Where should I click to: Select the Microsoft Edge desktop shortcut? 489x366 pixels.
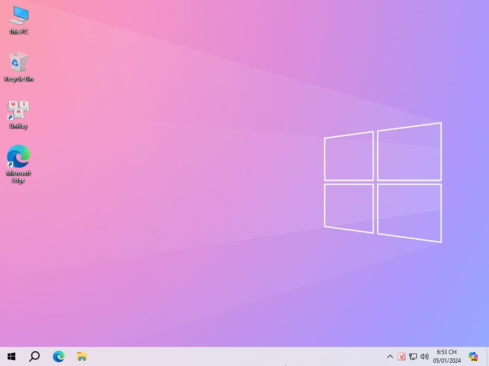pos(19,164)
